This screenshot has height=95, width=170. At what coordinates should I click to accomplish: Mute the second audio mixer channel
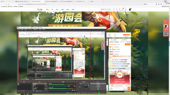point(74,90)
